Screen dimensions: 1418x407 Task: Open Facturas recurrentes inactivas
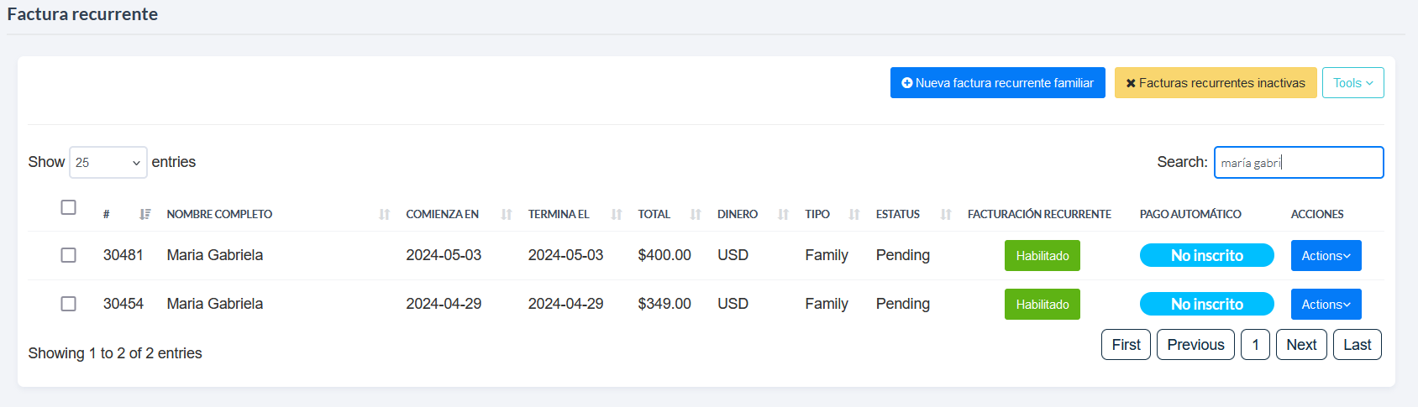point(1215,83)
